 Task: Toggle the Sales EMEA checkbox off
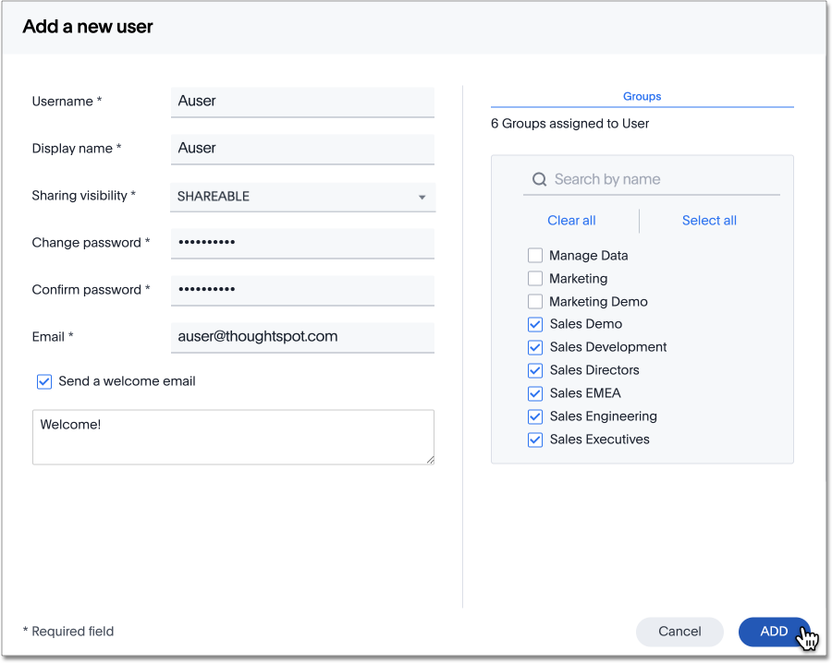coord(535,393)
